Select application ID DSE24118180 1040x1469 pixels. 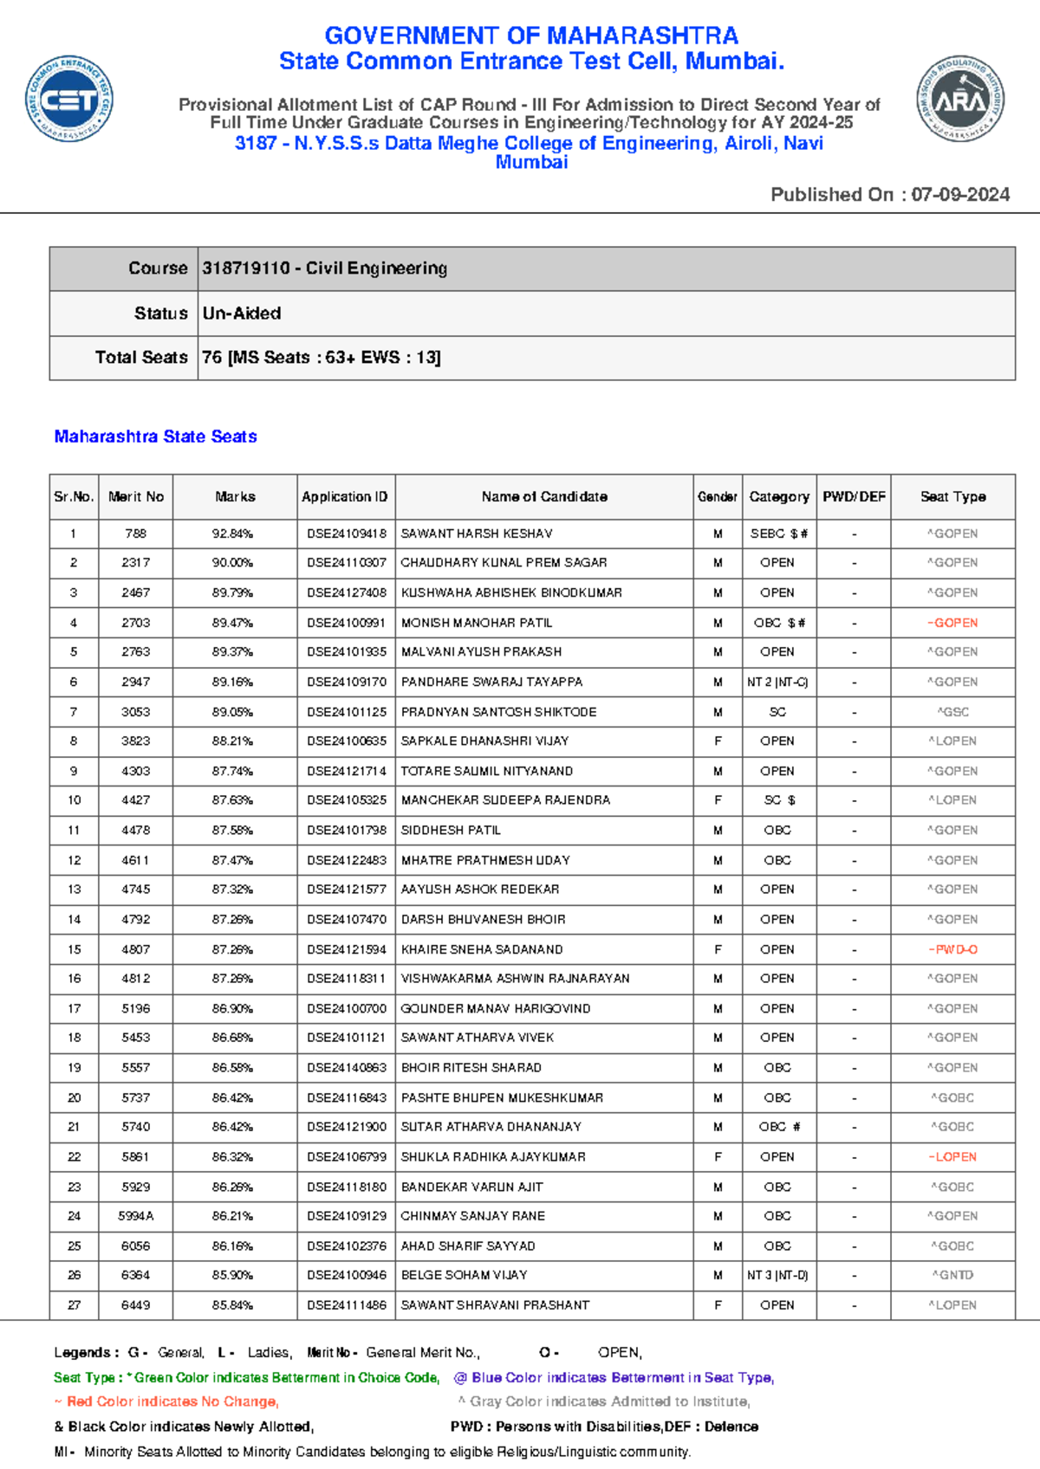347,1187
